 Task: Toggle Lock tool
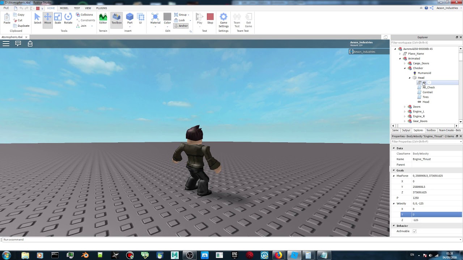coord(179,20)
